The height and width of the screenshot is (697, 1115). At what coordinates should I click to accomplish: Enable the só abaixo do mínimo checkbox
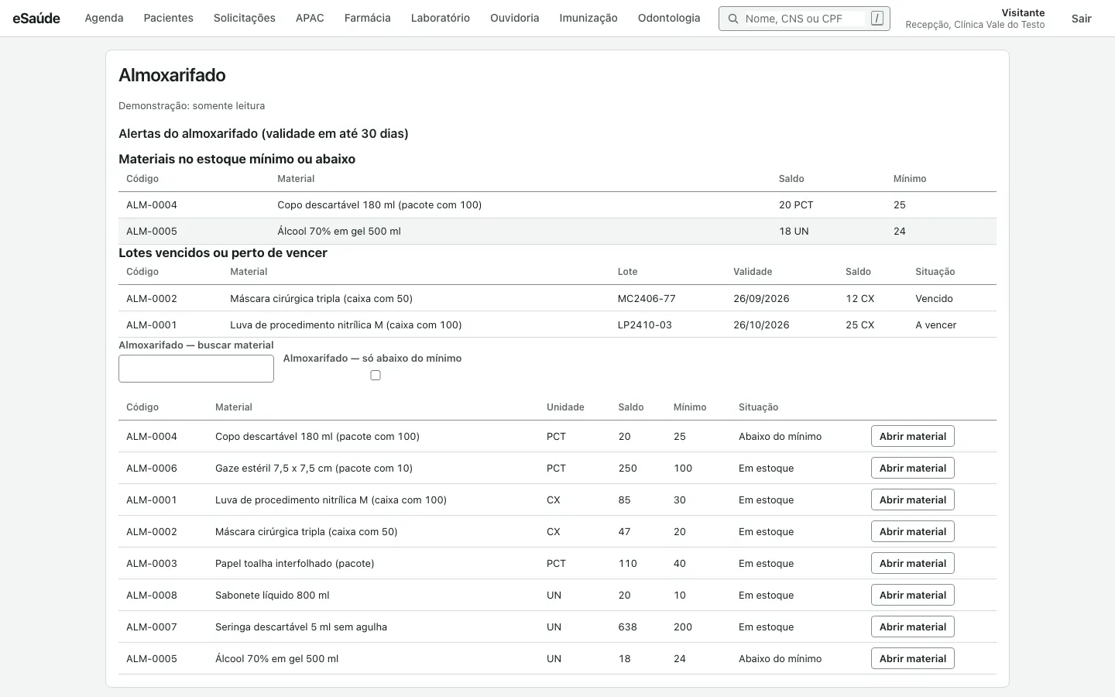click(376, 376)
